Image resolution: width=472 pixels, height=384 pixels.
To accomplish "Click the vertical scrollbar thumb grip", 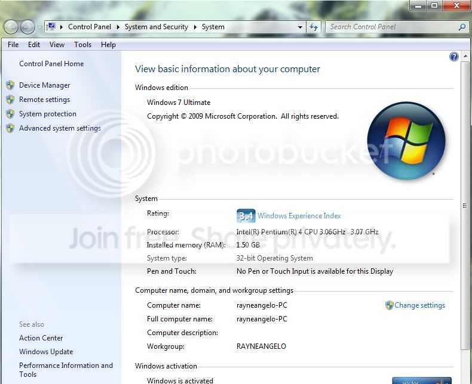I will (x=465, y=206).
